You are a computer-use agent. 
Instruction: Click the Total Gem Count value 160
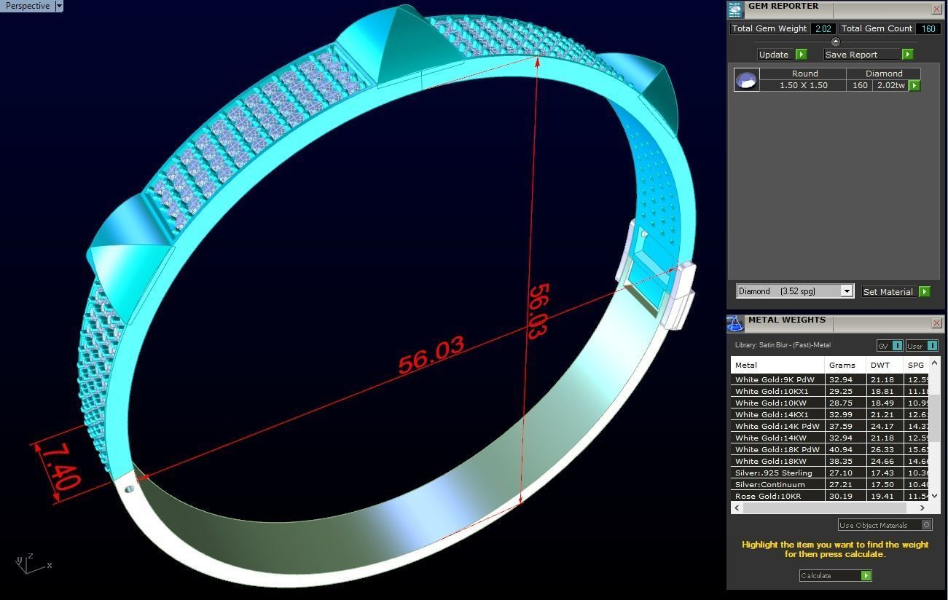coord(928,28)
